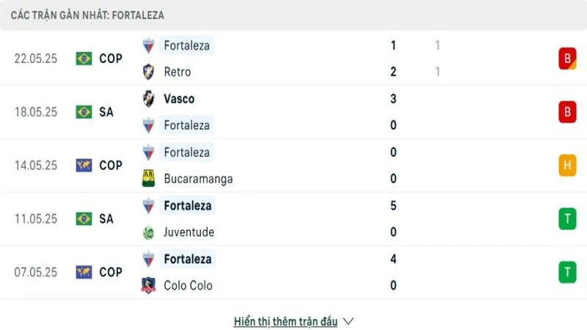Open the Vasco team name link
The image size is (587, 330).
179,99
